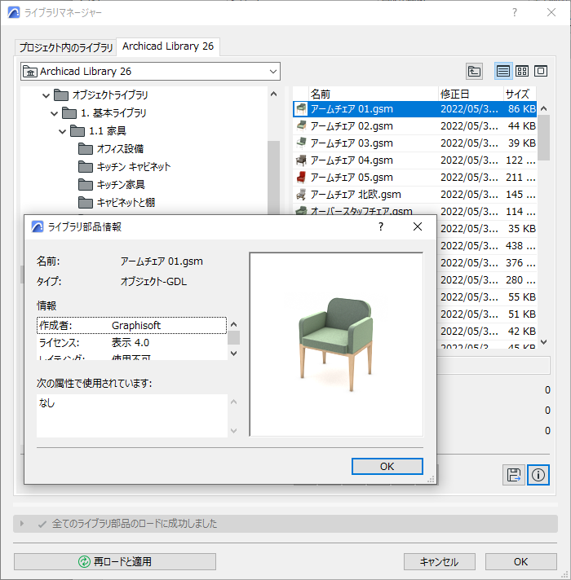Switch to list view icon
This screenshot has height=580, width=571.
pos(503,71)
